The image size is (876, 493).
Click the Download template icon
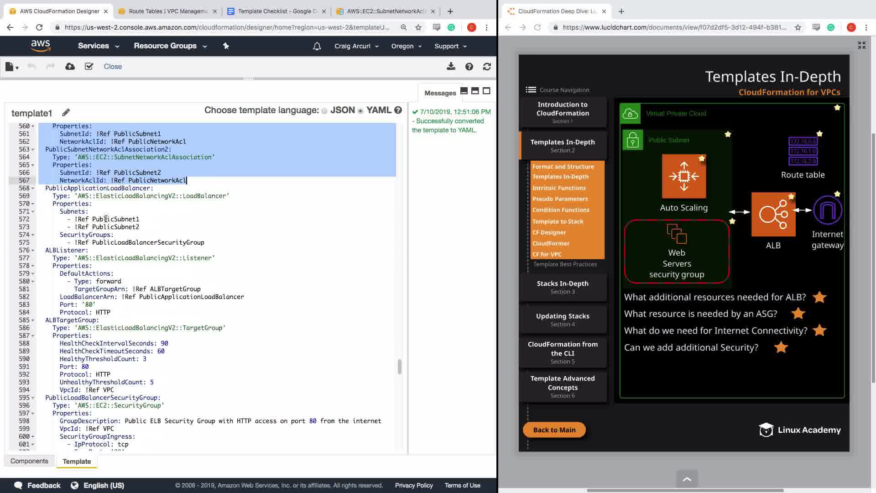tap(451, 67)
